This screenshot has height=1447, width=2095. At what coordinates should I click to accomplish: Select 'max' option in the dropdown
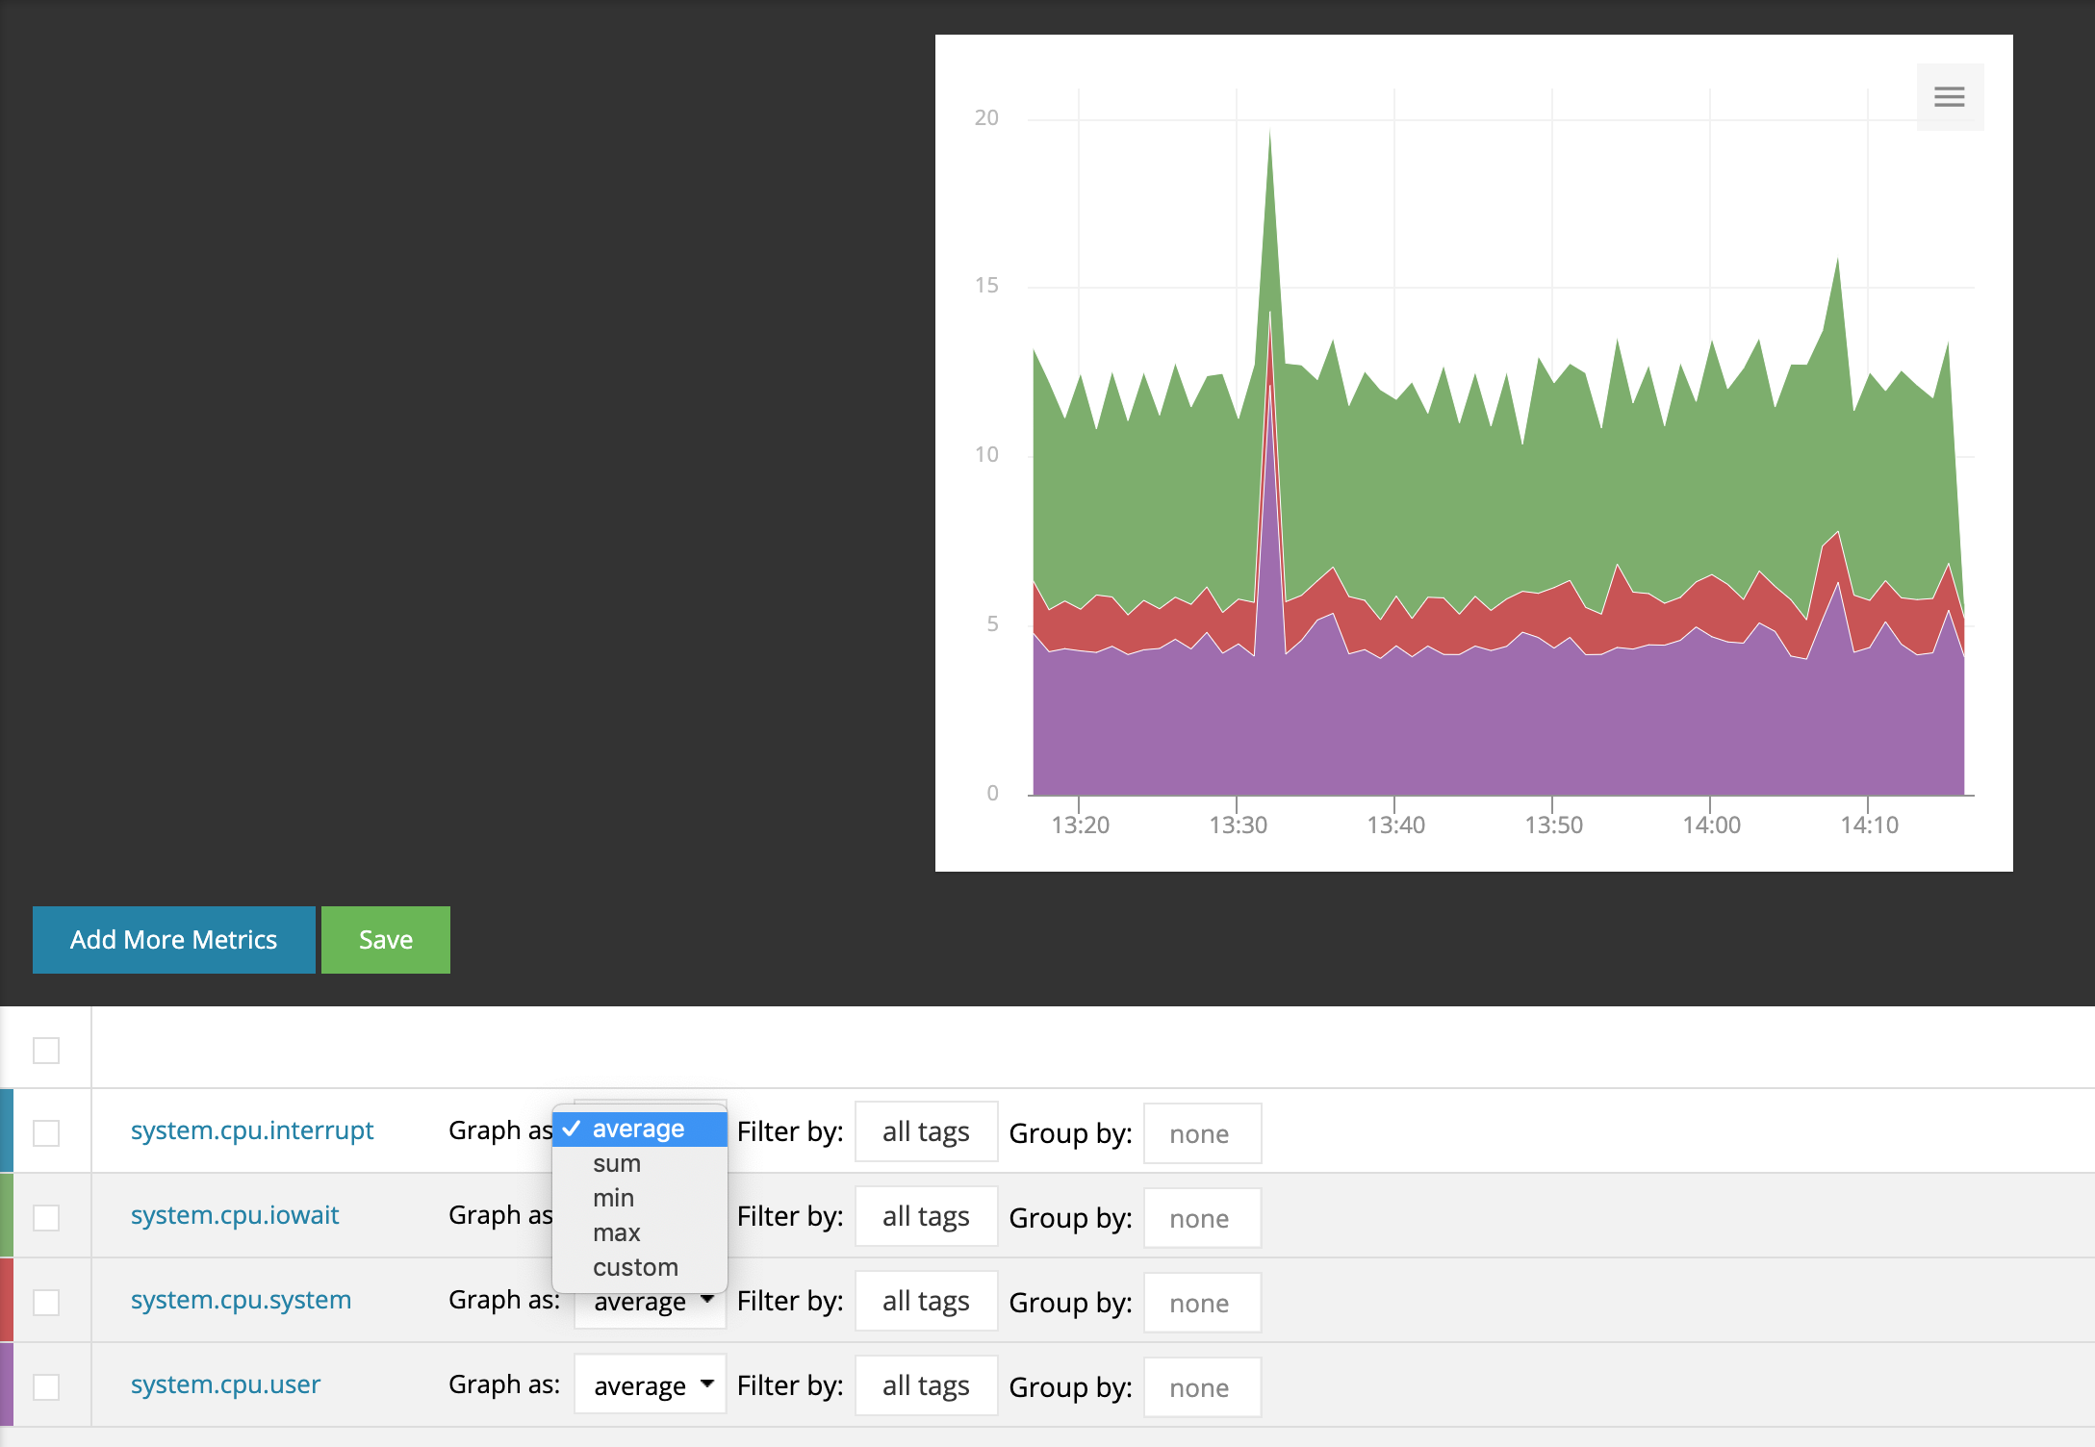pyautogui.click(x=617, y=1232)
